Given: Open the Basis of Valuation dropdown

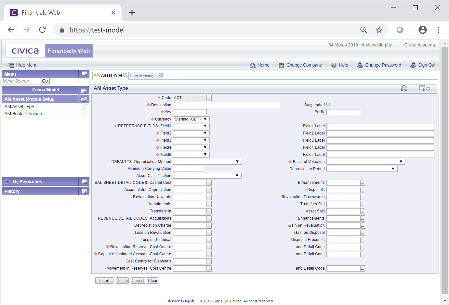Looking at the screenshot, I should [x=366, y=162].
